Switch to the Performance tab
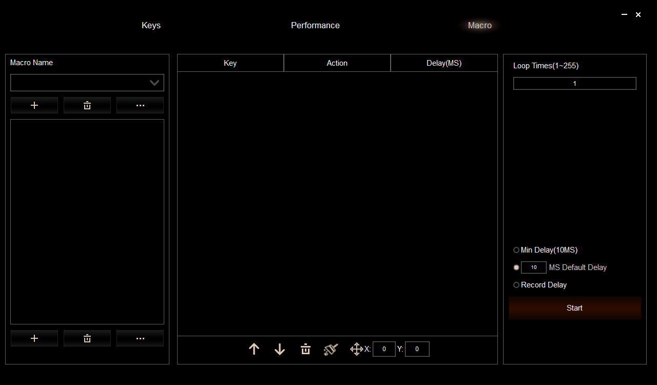Screen dimensions: 657x385 pyautogui.click(x=315, y=25)
